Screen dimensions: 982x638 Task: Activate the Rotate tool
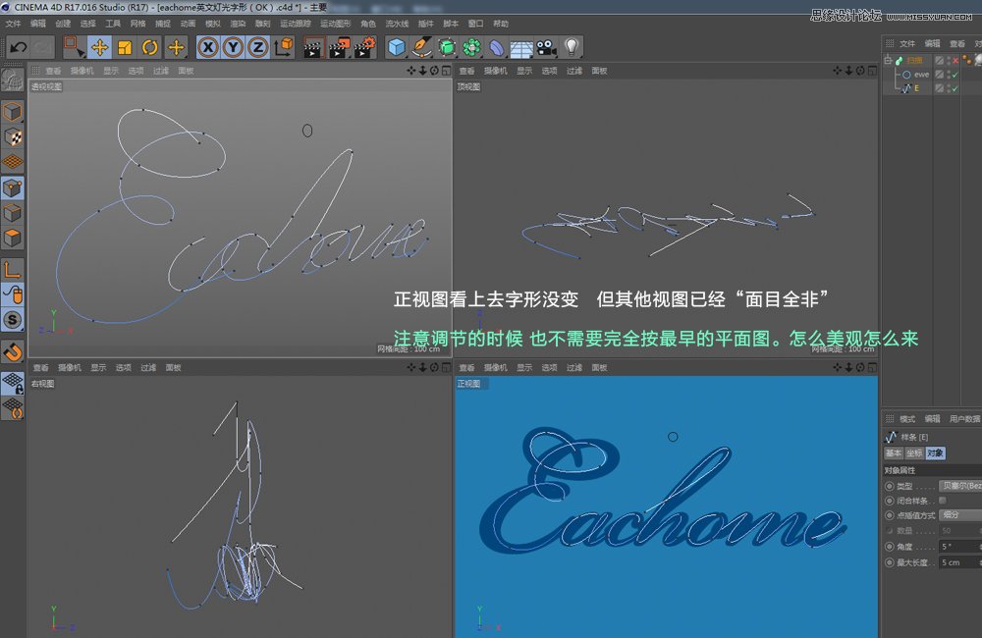coord(150,47)
